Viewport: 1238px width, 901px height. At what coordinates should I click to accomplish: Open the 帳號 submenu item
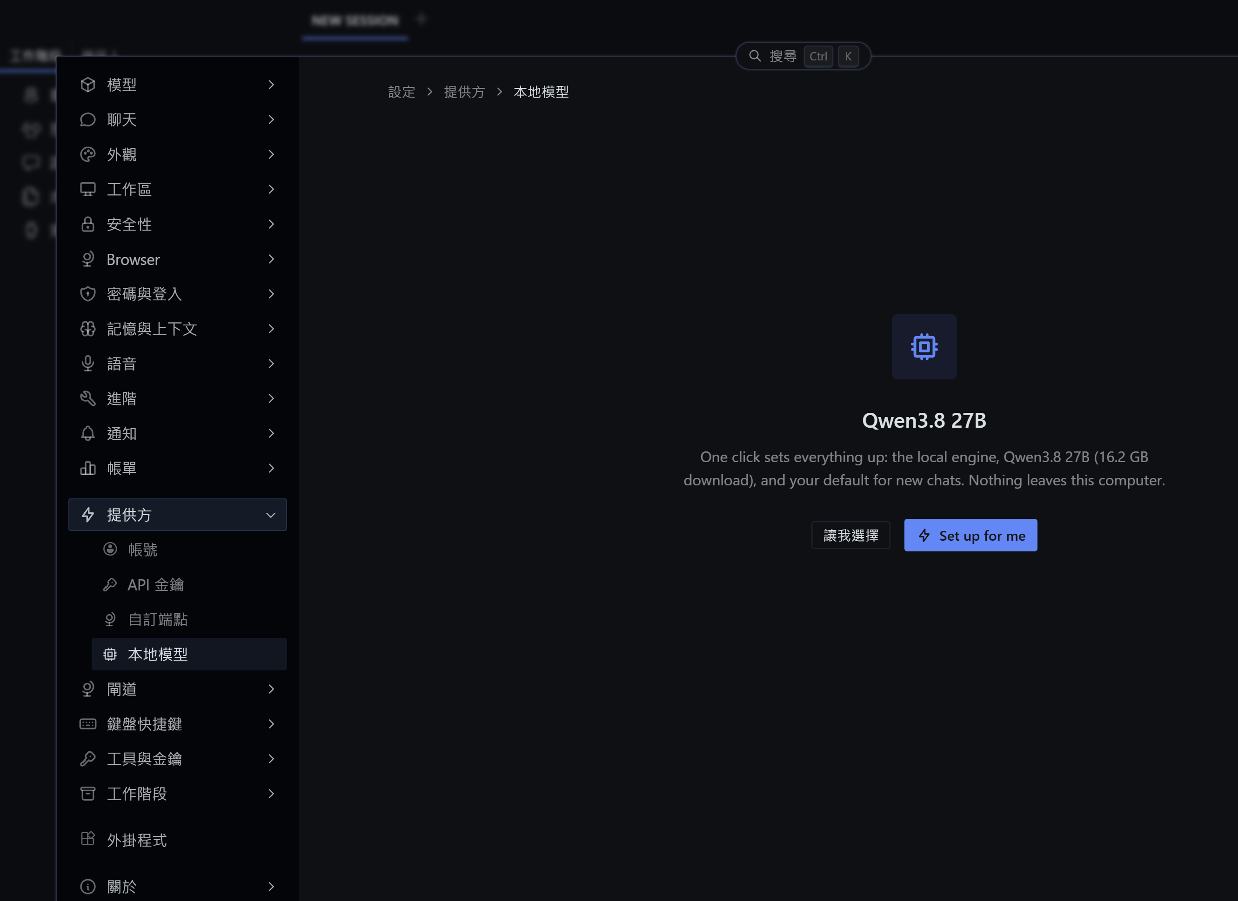click(x=189, y=549)
